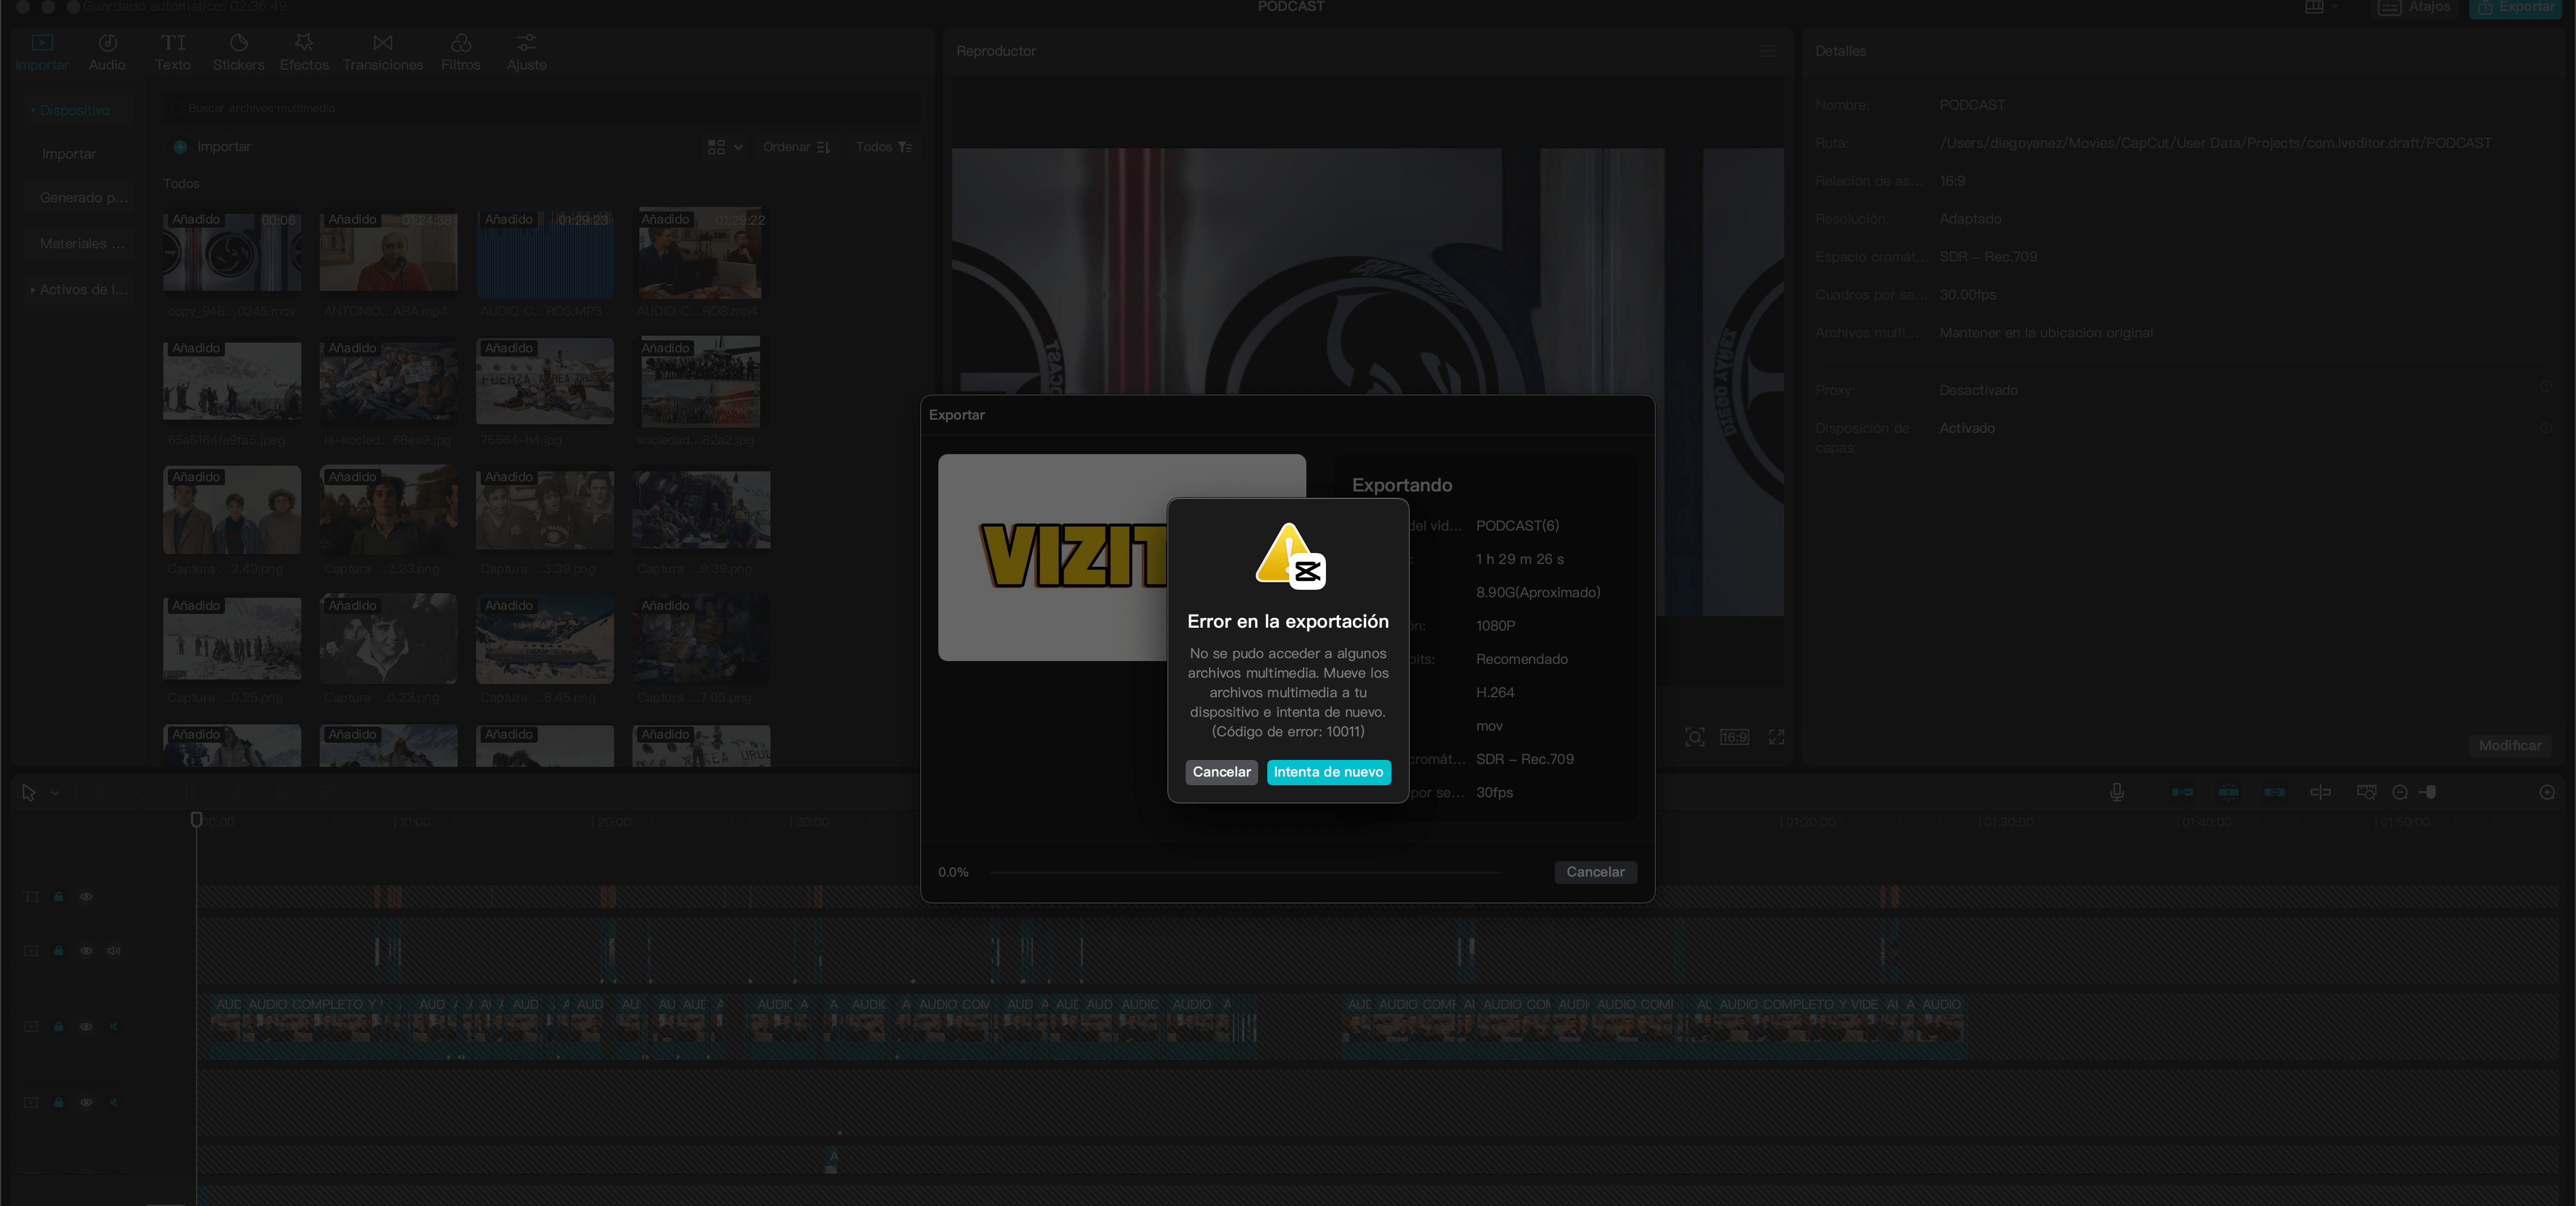
Task: Open the 16:9 ratio icon in player
Action: click(x=1734, y=737)
